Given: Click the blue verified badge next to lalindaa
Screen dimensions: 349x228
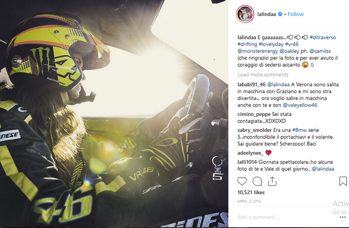Looking at the screenshot, I should 280,14.
